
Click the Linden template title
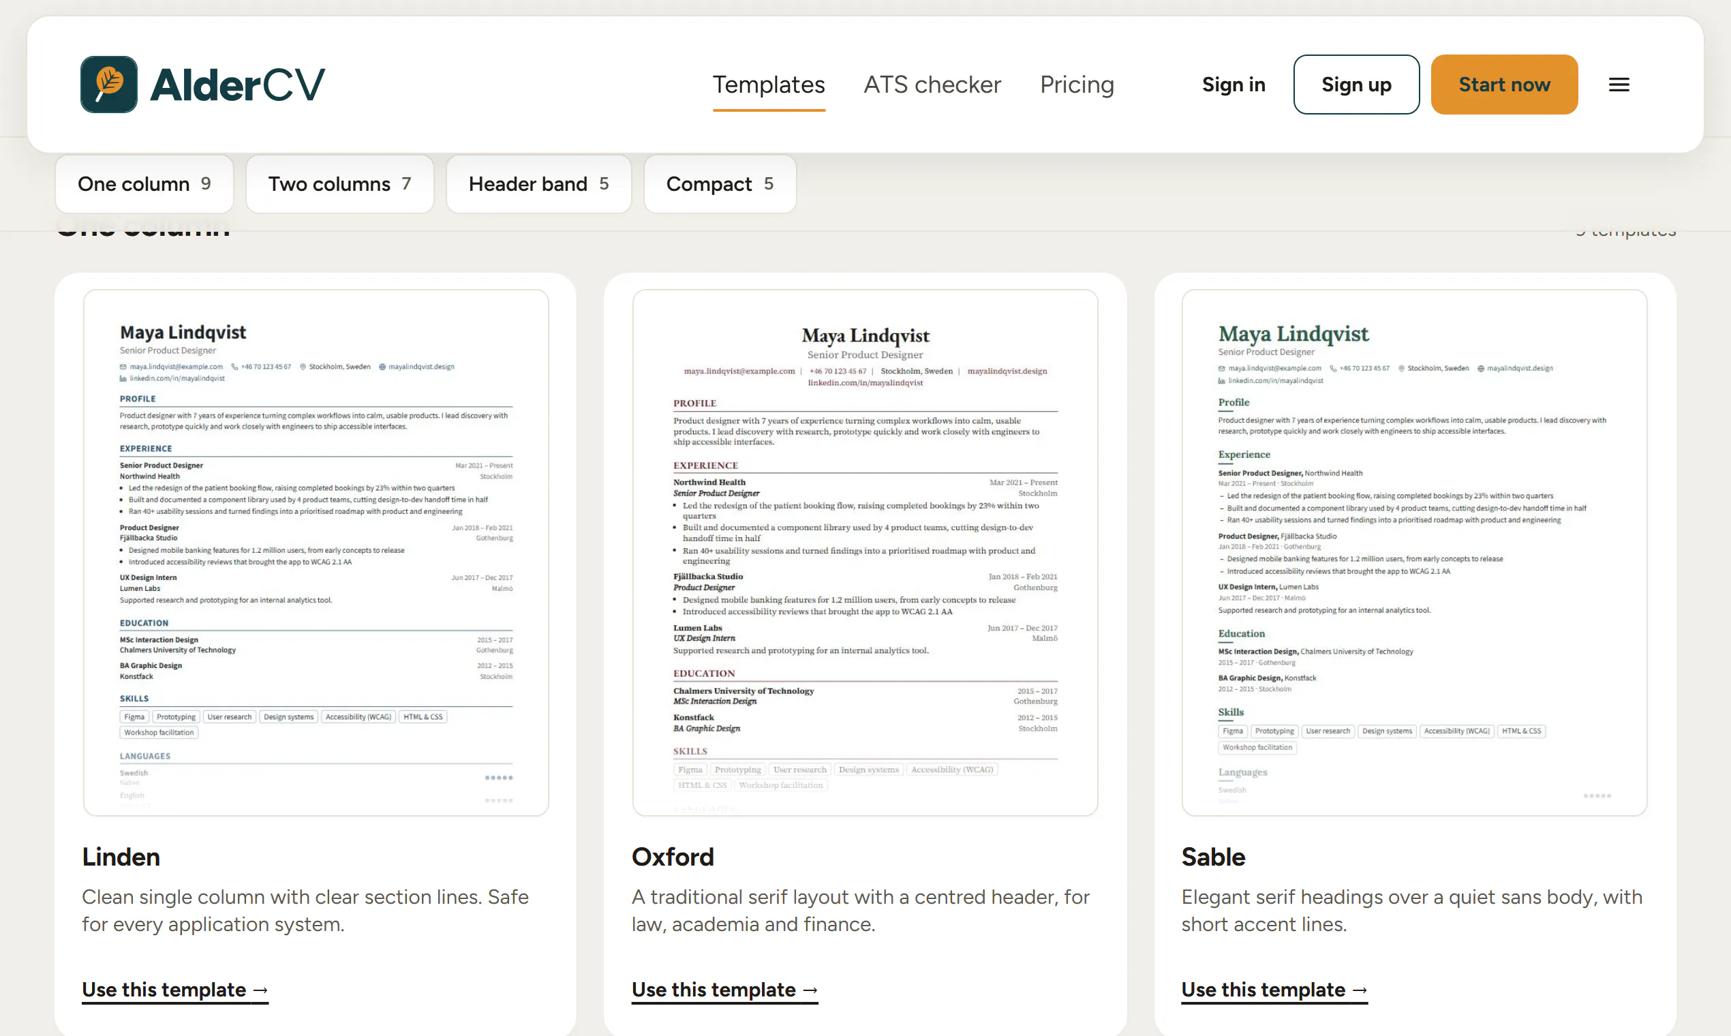pos(121,857)
